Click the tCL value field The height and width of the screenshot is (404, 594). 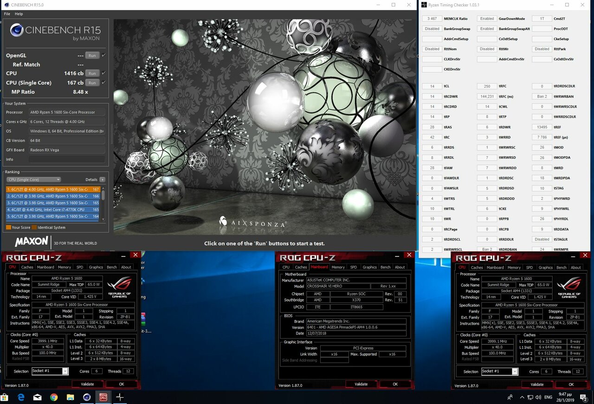coord(432,86)
